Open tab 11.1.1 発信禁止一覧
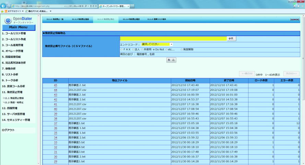305x165 pixels. click(55, 19)
